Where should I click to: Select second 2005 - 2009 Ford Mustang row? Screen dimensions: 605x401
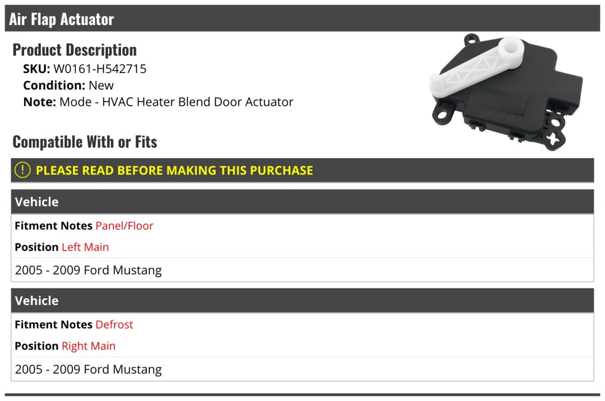[x=302, y=369]
